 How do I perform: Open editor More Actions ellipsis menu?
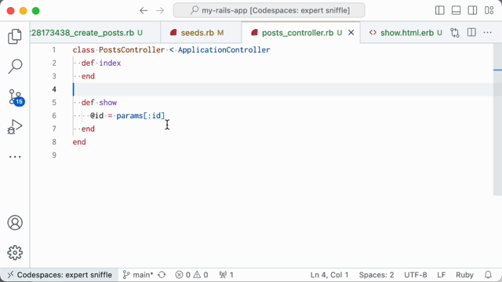[x=488, y=33]
